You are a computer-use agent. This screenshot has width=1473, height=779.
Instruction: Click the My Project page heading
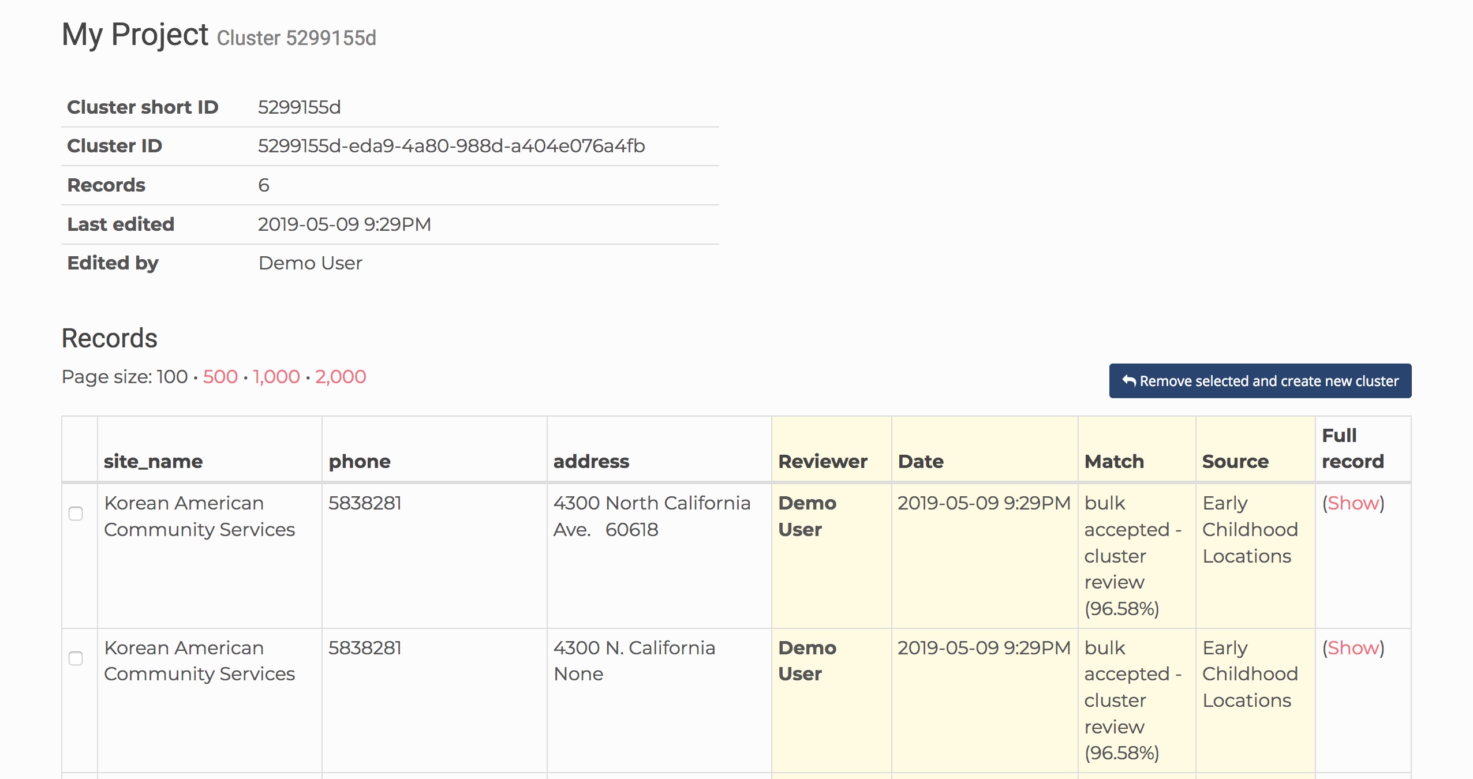coord(135,34)
